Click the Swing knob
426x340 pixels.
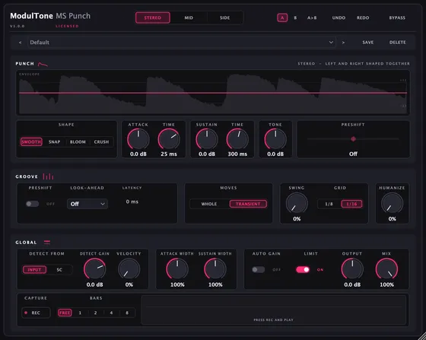pyautogui.click(x=297, y=203)
